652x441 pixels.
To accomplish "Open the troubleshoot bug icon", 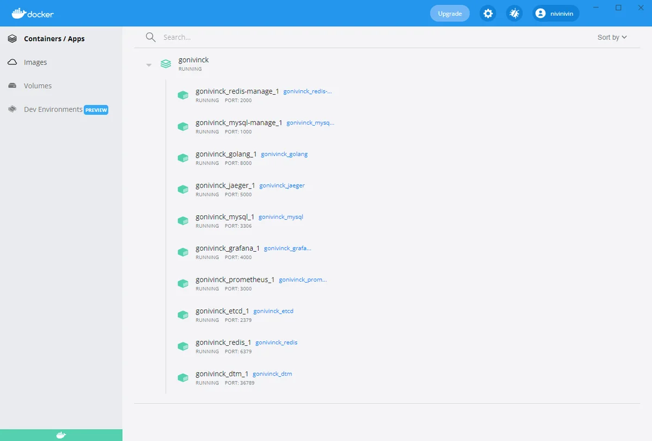I will (514, 14).
